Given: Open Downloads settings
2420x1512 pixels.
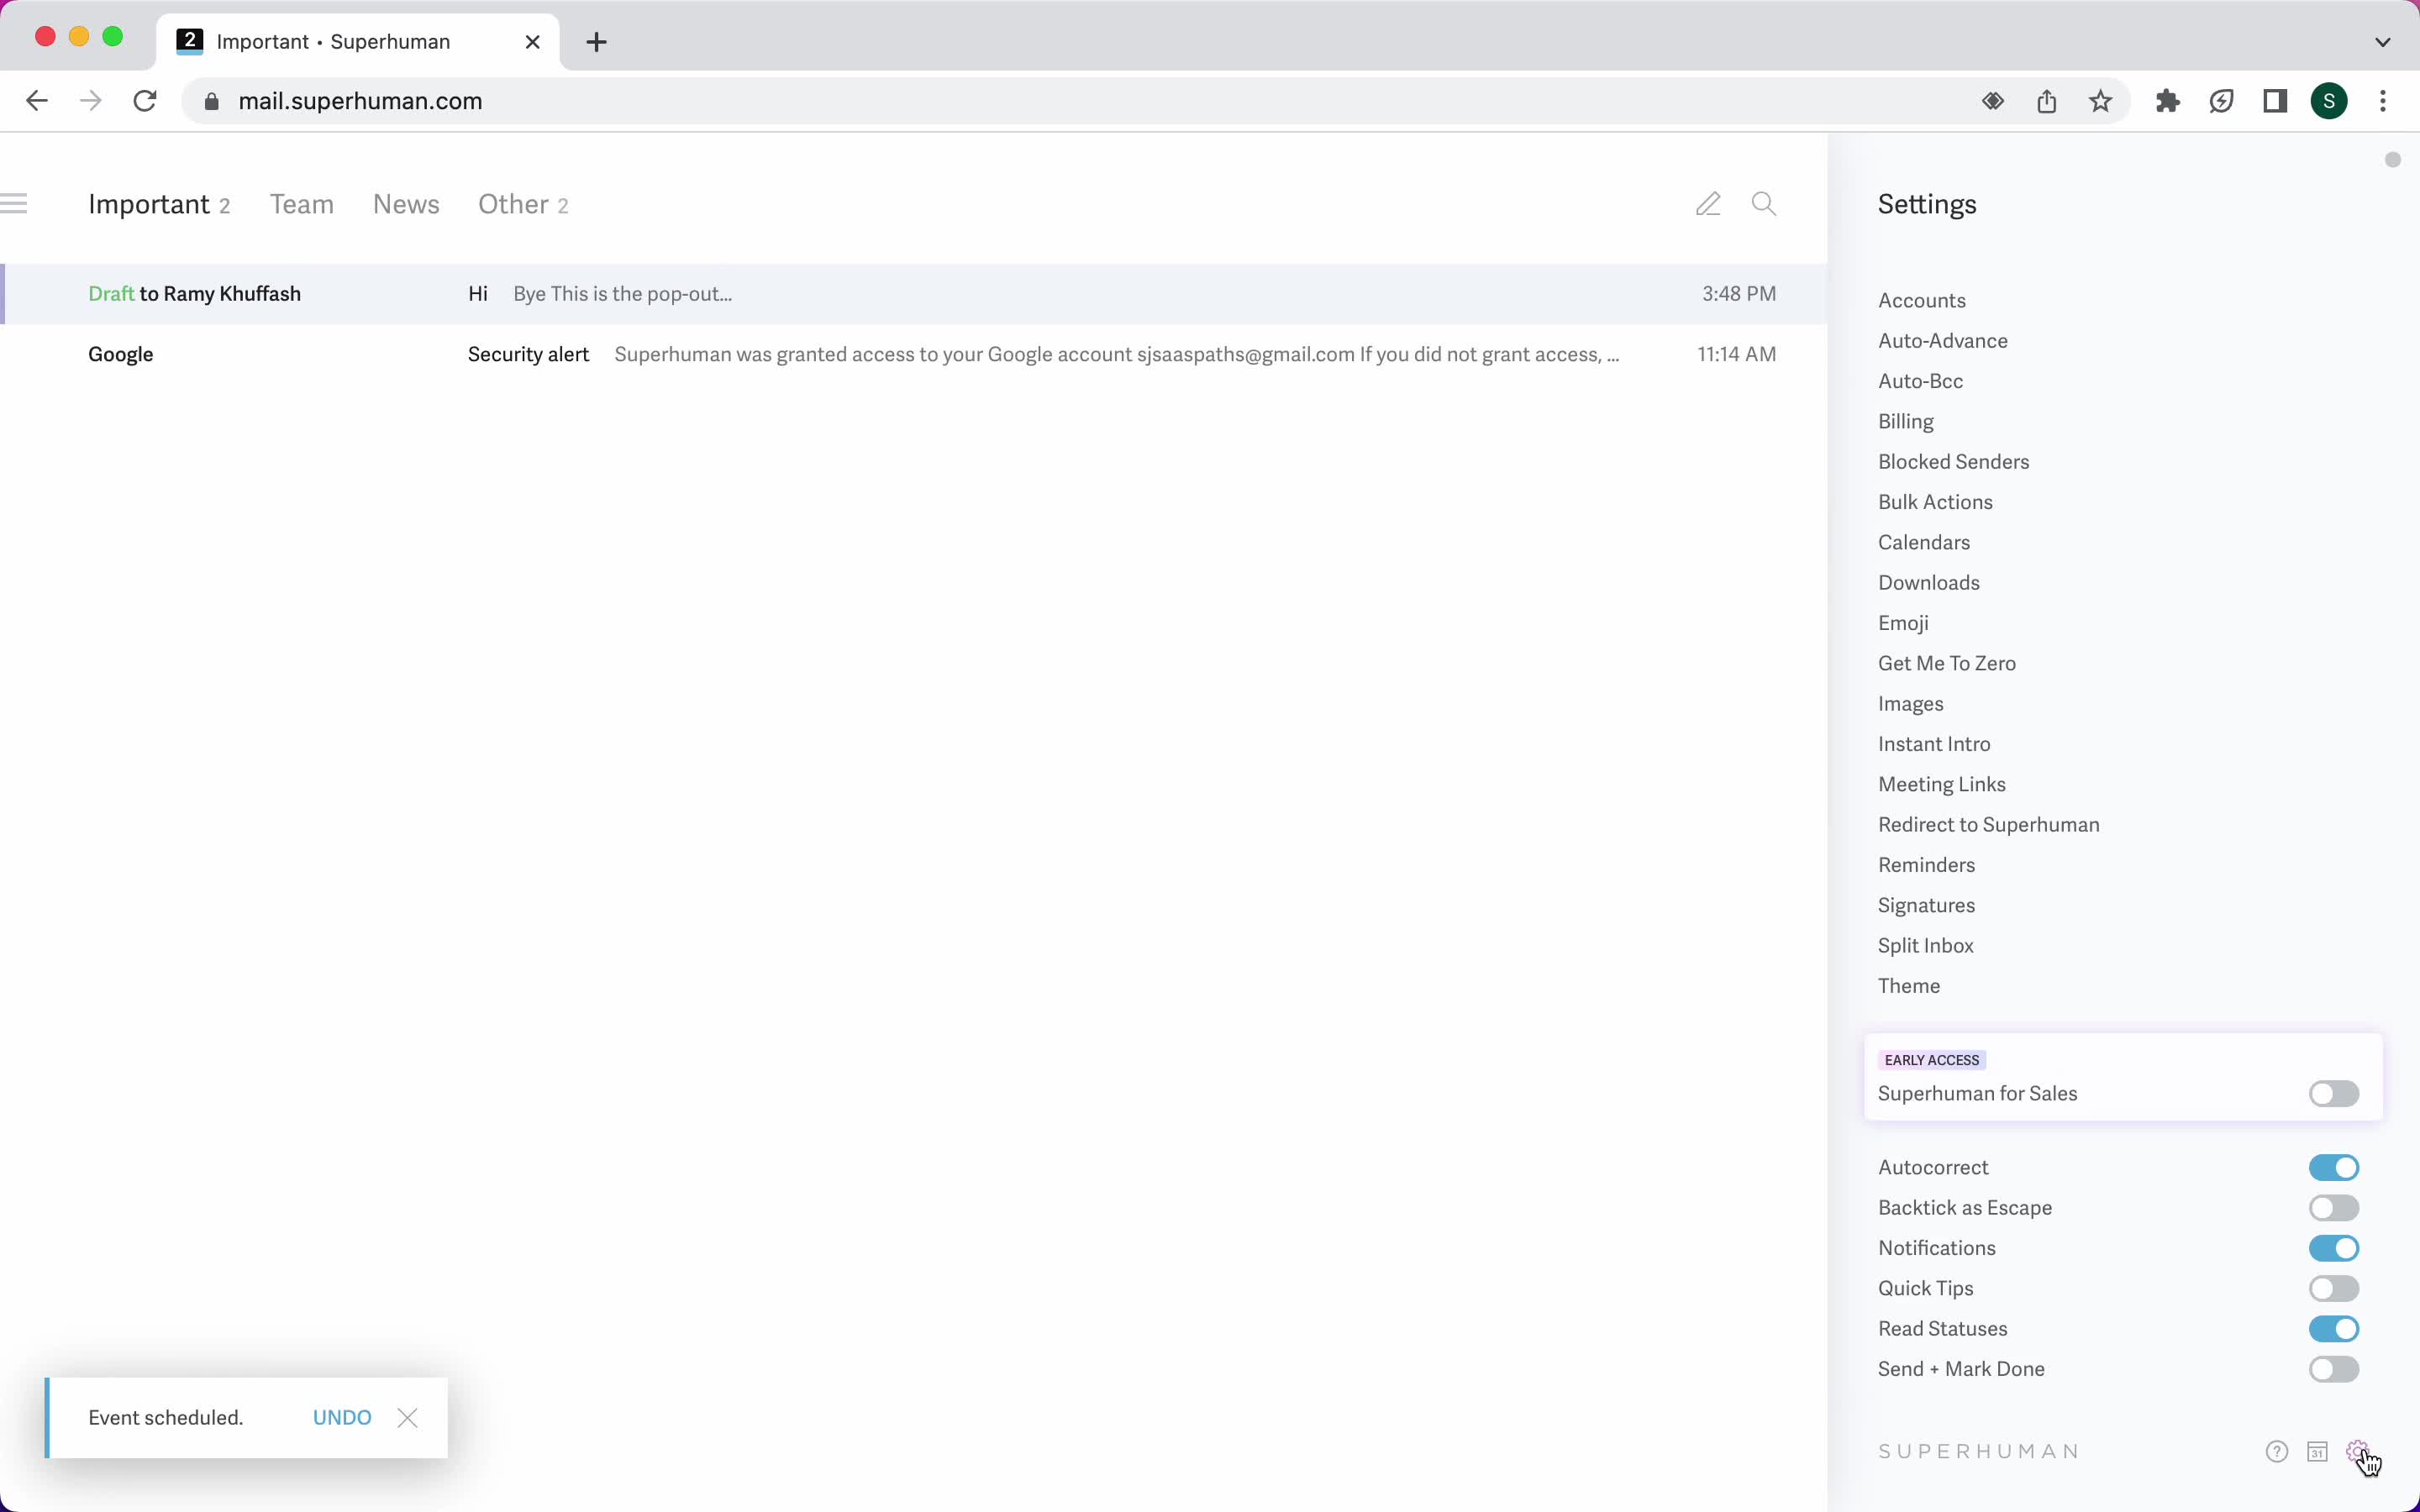Looking at the screenshot, I should point(1928,583).
